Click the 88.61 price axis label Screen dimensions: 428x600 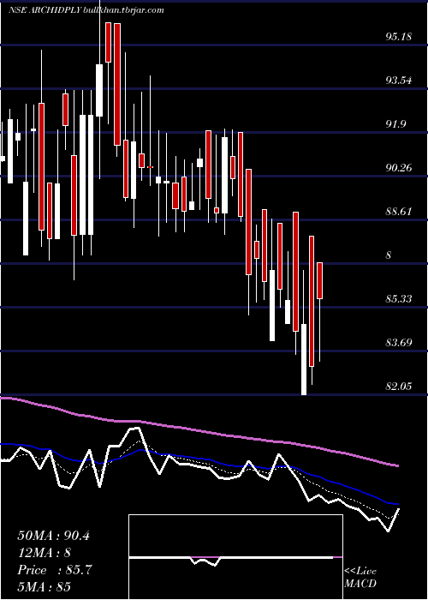(x=399, y=212)
